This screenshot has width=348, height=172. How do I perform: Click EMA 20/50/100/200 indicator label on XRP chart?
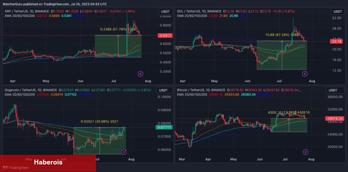tap(20, 15)
